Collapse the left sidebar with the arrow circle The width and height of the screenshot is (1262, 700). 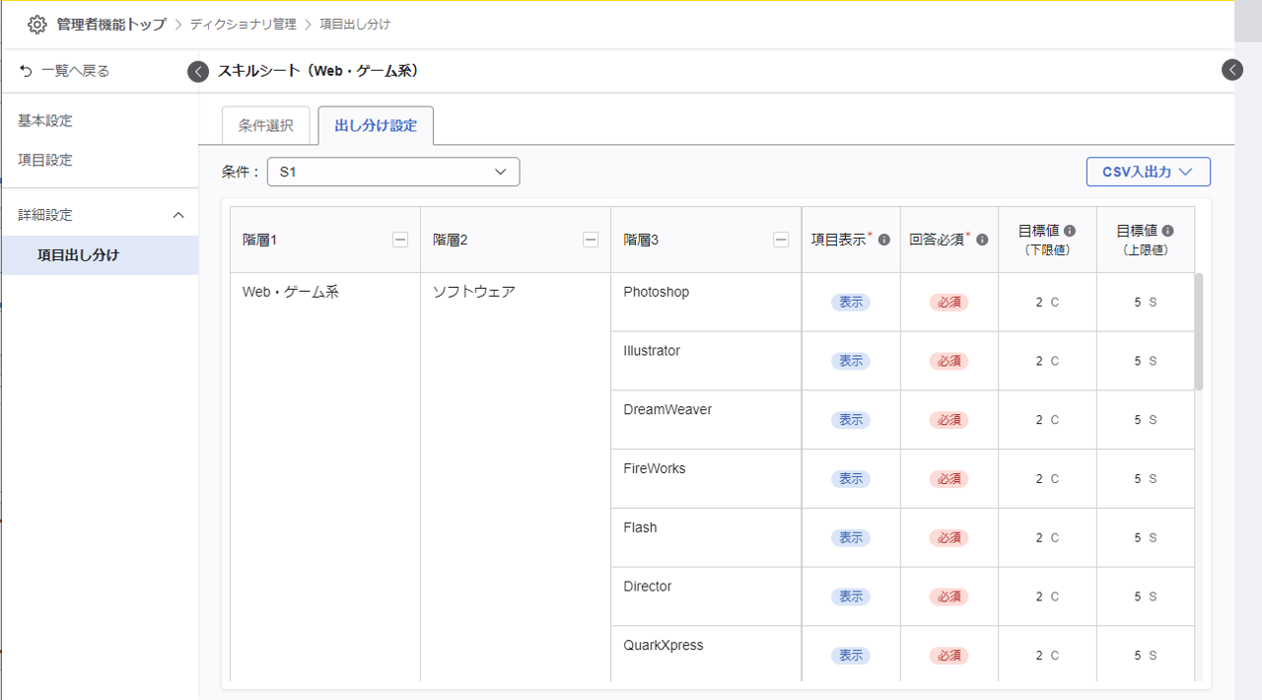pos(198,71)
